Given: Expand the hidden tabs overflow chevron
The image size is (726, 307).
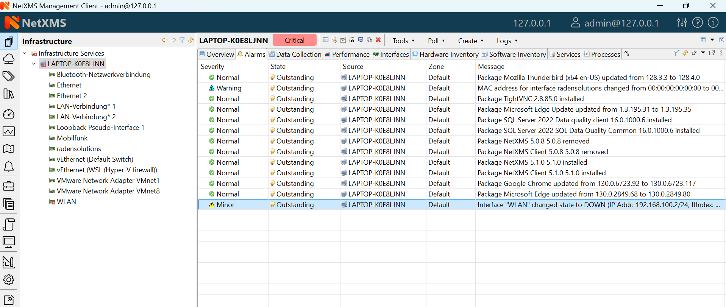Looking at the screenshot, I should [627, 54].
